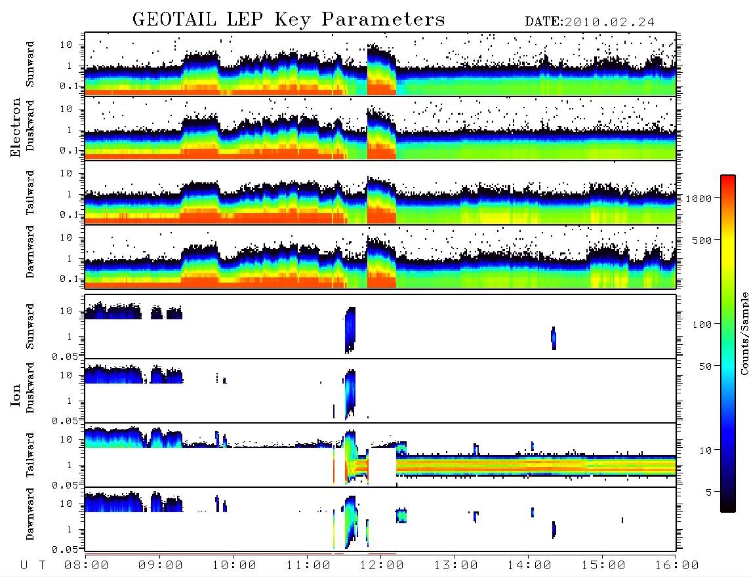Click the 'U T' axis label
749x577 pixels.
(x=33, y=565)
